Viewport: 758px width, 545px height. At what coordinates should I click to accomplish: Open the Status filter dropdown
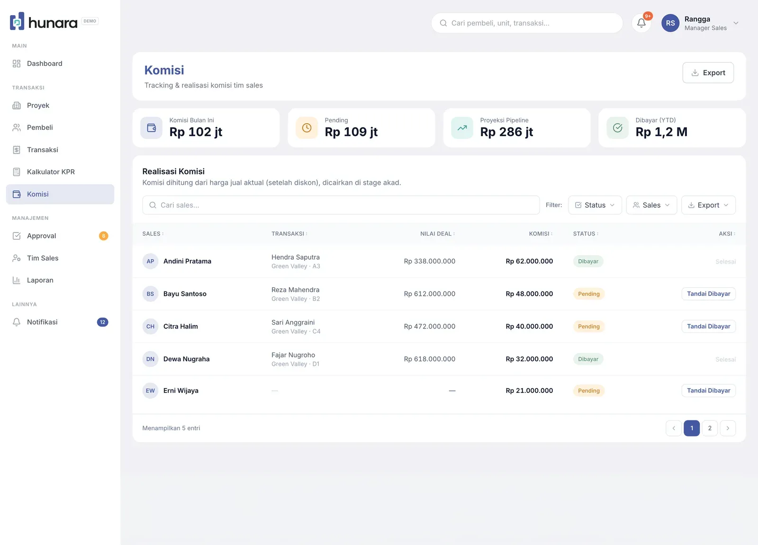click(595, 205)
